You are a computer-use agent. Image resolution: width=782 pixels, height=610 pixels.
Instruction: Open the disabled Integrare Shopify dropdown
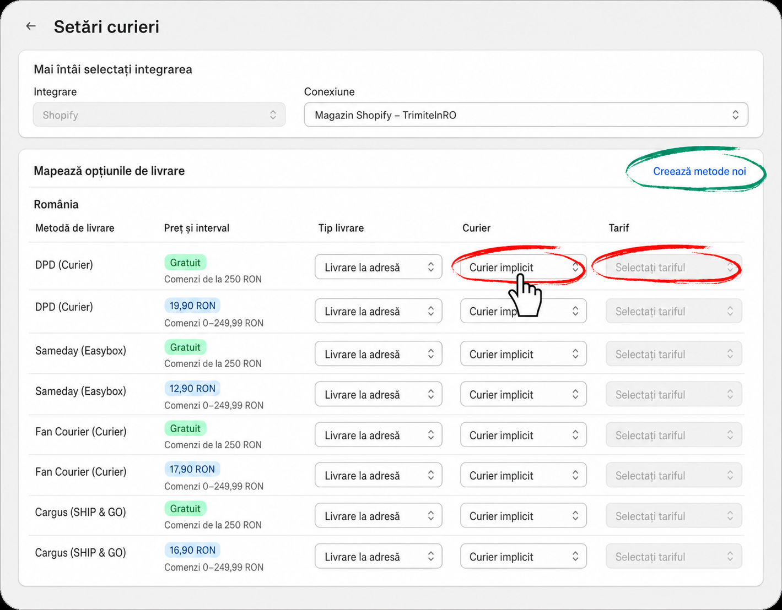[x=159, y=115]
